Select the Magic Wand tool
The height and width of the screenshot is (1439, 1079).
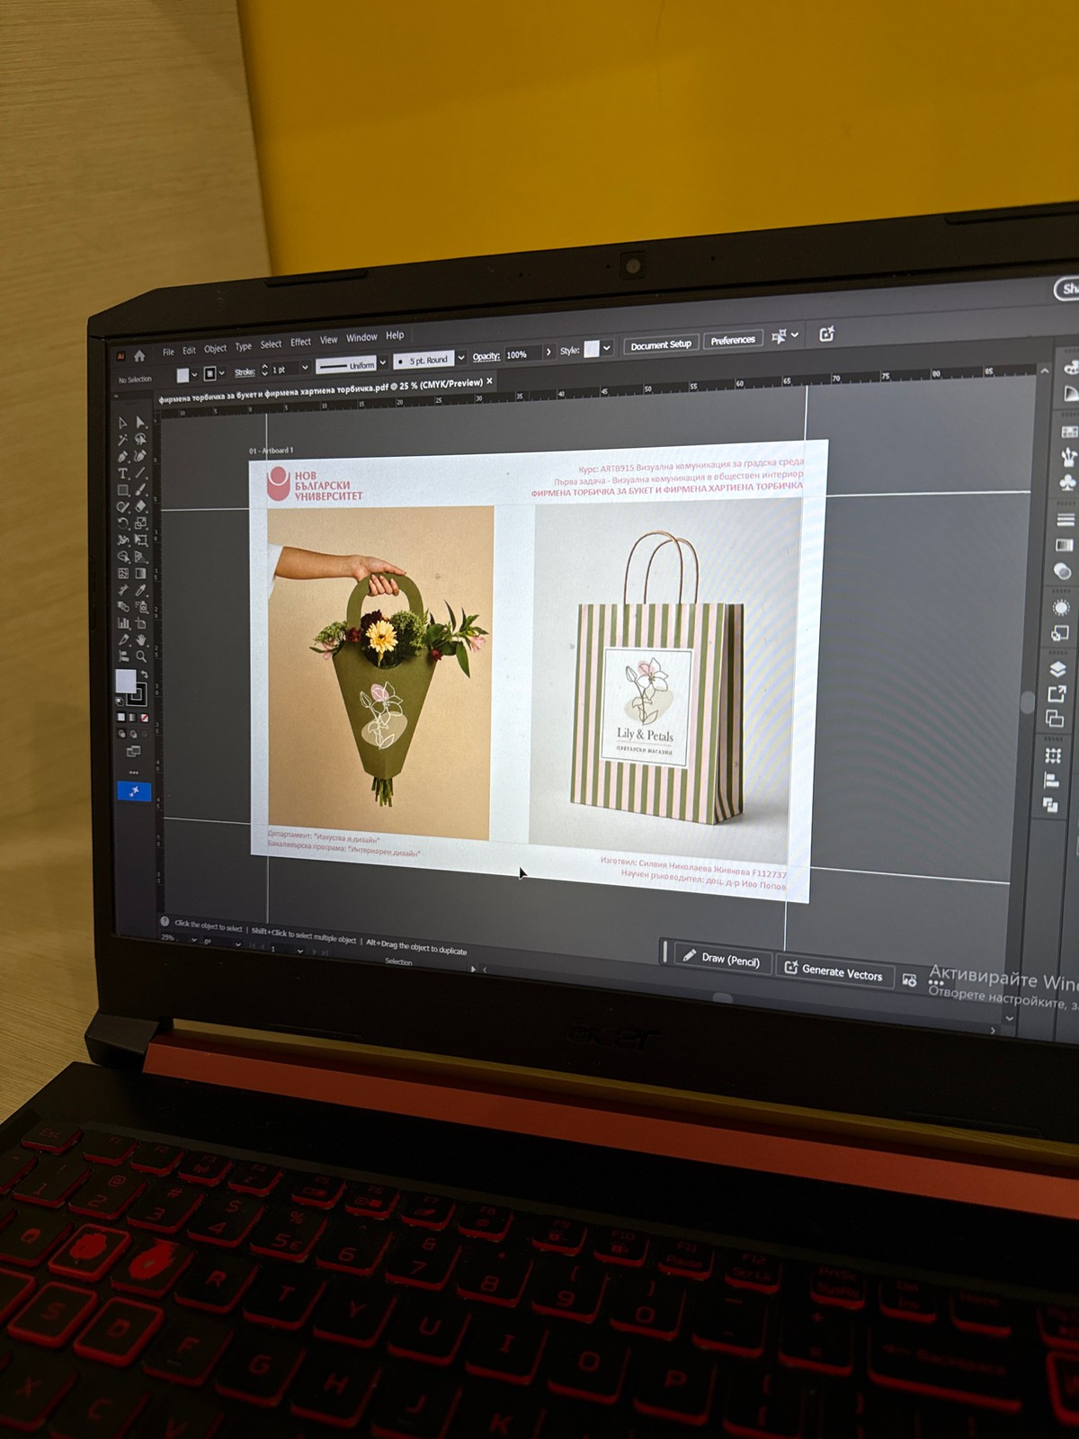point(123,440)
